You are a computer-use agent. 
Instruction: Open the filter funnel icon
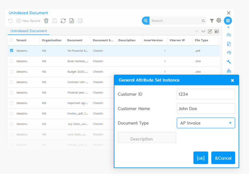[212, 21]
